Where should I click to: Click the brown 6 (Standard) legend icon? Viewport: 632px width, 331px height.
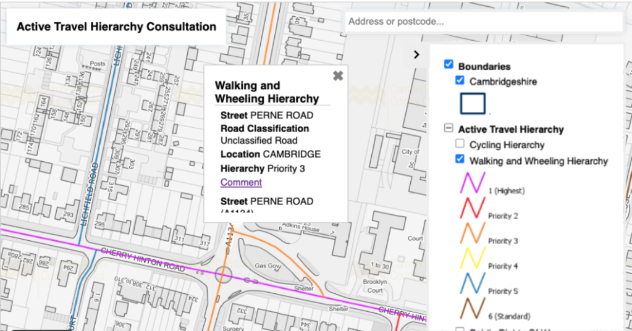(x=472, y=308)
